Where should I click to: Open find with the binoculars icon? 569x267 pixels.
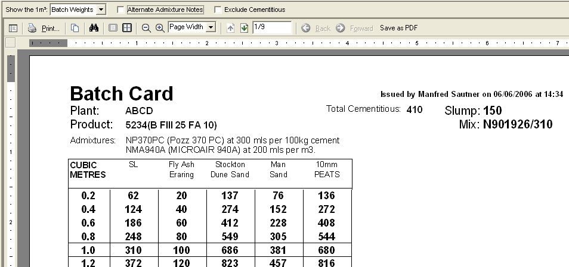(93, 28)
